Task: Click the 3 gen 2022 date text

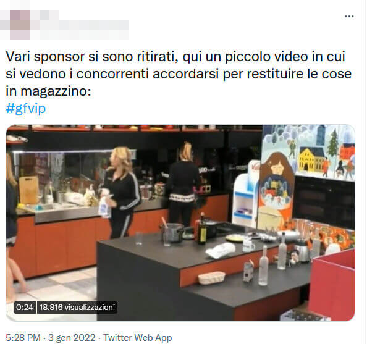Action: coord(72,338)
